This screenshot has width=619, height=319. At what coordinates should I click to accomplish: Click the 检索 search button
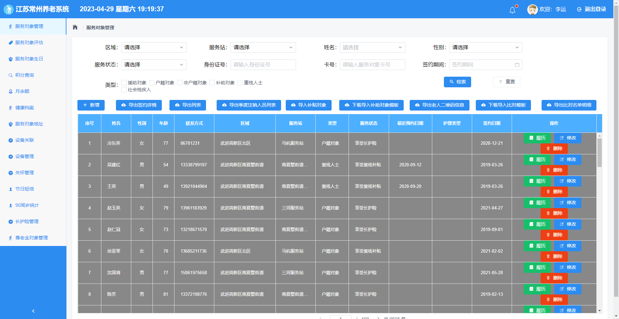click(x=457, y=82)
